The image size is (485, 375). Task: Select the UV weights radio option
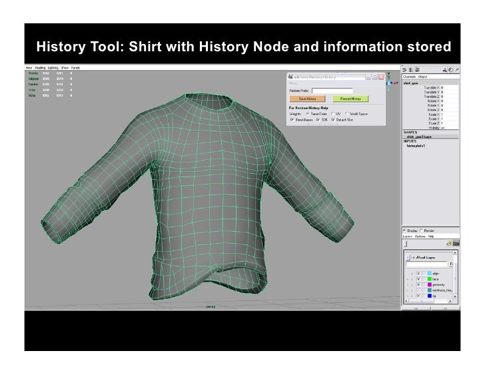pos(332,113)
